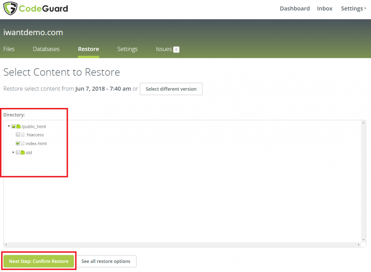
Task: Click the horizontal scrollbar right arrow
Action: (359, 244)
